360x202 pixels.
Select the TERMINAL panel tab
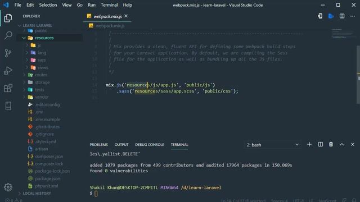(x=179, y=145)
